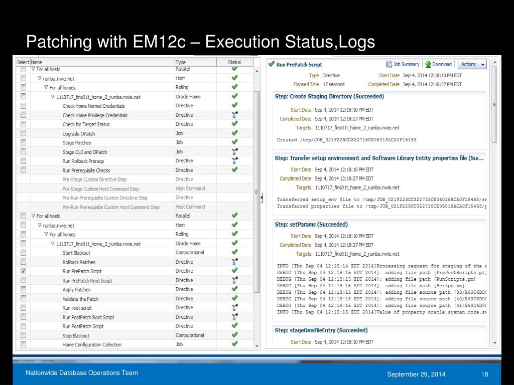Uncheck the Run PrePatch Script checkbox
The image size is (514, 385).
[x=23, y=271]
